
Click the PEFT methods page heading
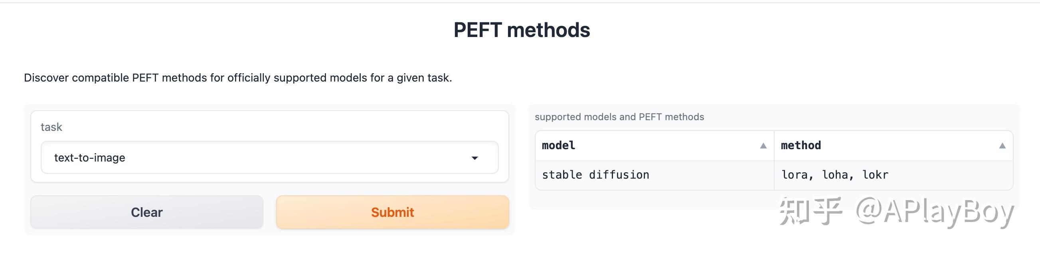pos(522,30)
